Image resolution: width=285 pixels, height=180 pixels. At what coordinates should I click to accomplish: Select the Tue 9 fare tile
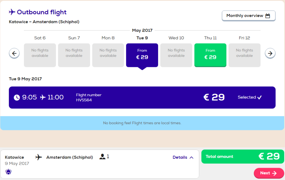pos(142,55)
